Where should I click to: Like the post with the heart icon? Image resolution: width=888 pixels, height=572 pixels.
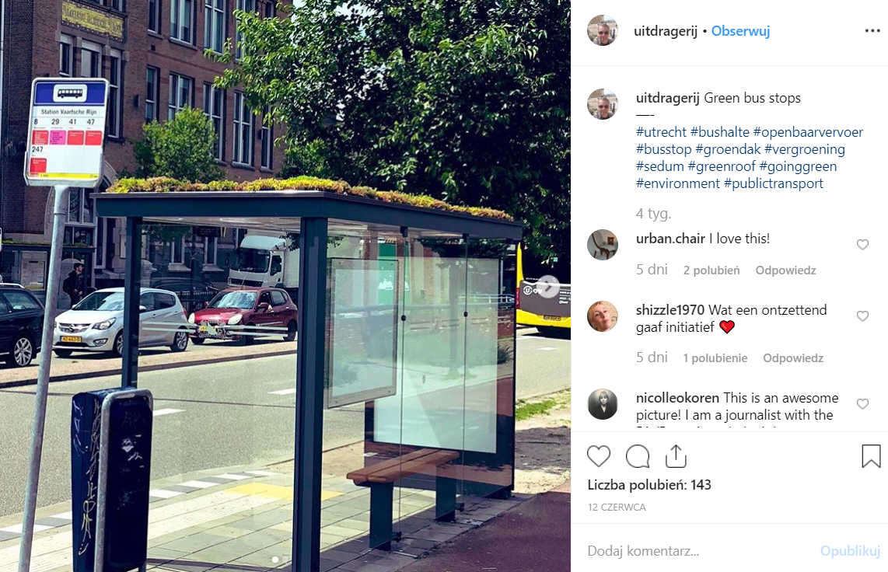pyautogui.click(x=598, y=456)
